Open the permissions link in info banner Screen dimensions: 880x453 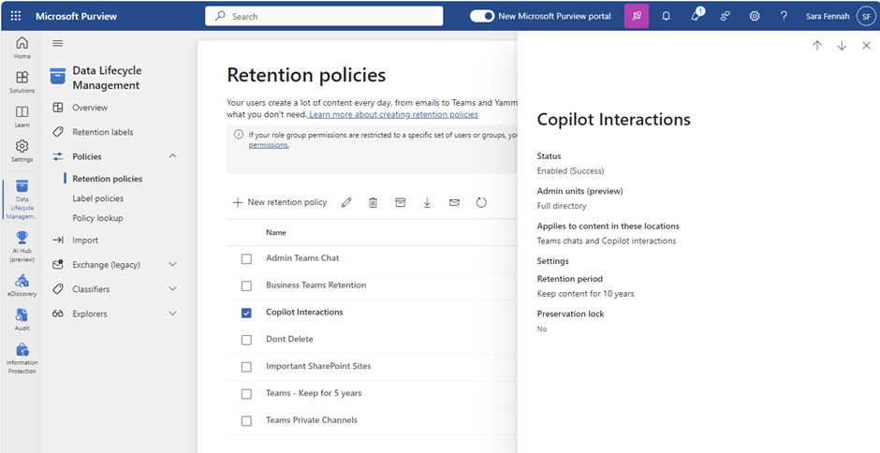tap(269, 145)
